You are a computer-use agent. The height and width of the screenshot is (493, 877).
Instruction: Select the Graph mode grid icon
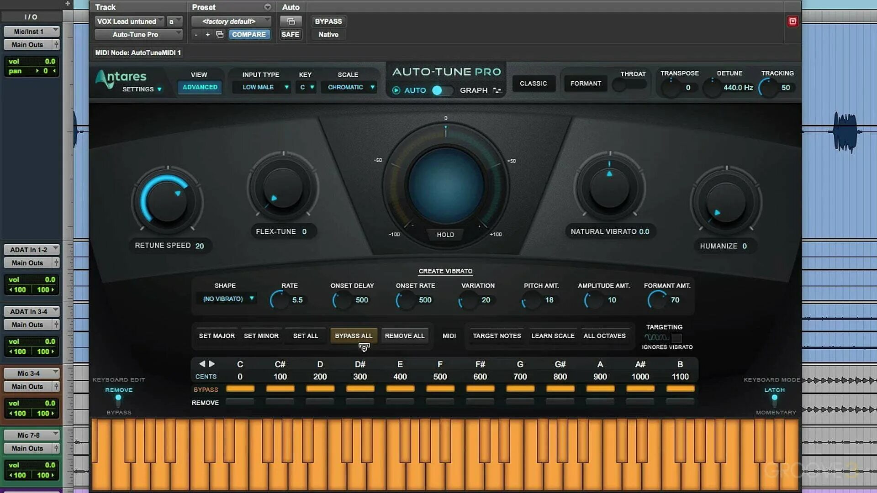click(498, 90)
